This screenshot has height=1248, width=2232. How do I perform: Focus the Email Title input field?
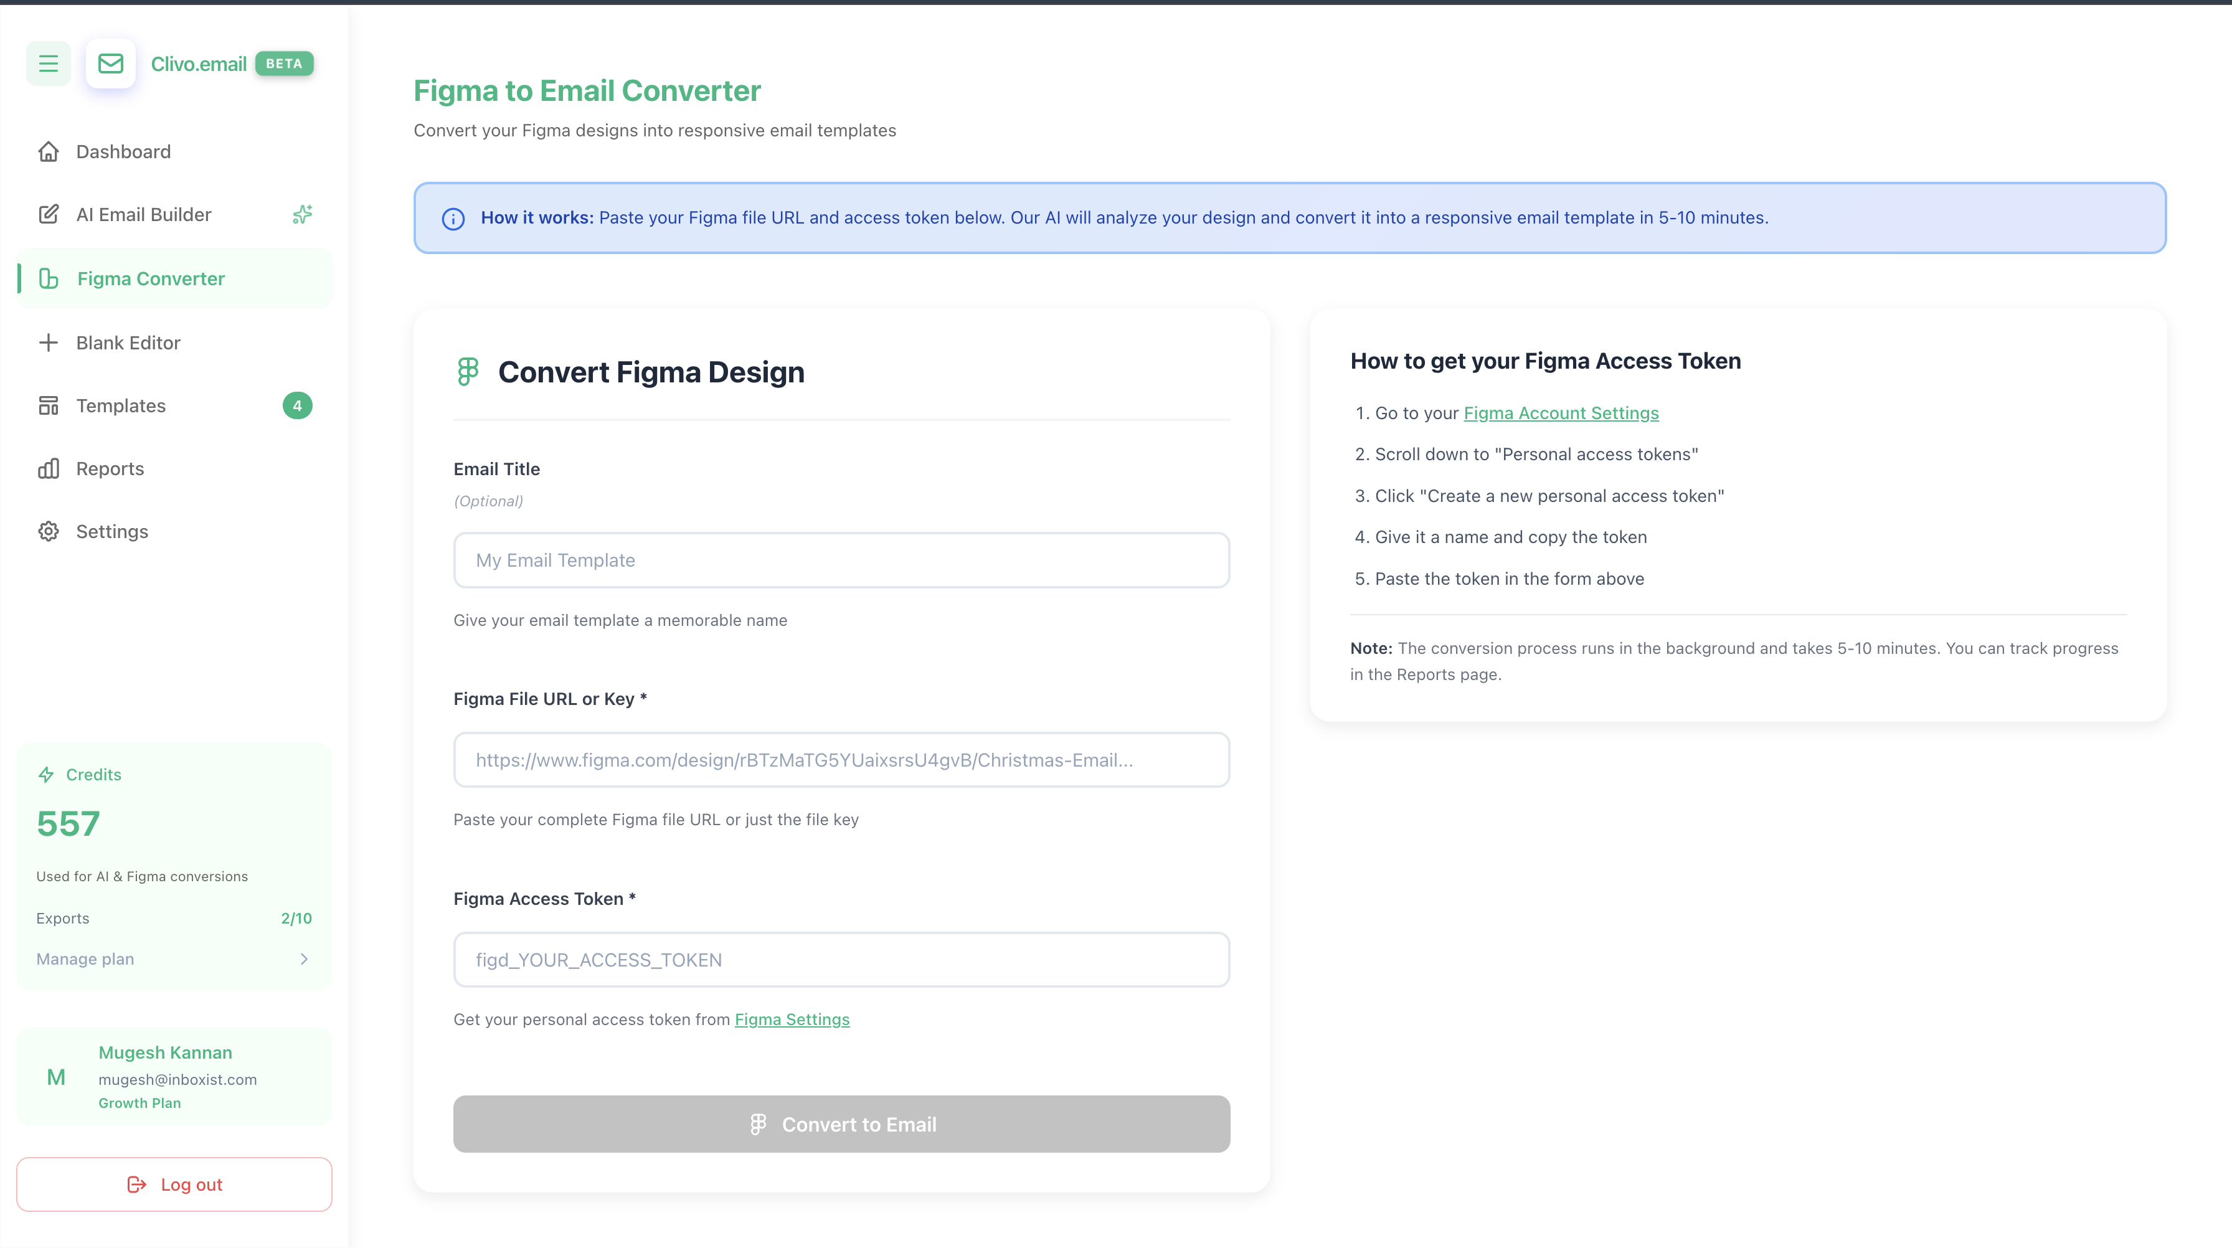pos(841,560)
